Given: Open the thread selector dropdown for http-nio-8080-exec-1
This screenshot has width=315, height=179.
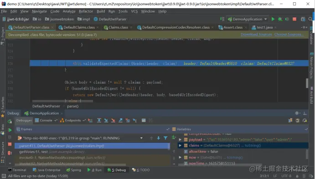Looking at the screenshot, I should point(141,138).
